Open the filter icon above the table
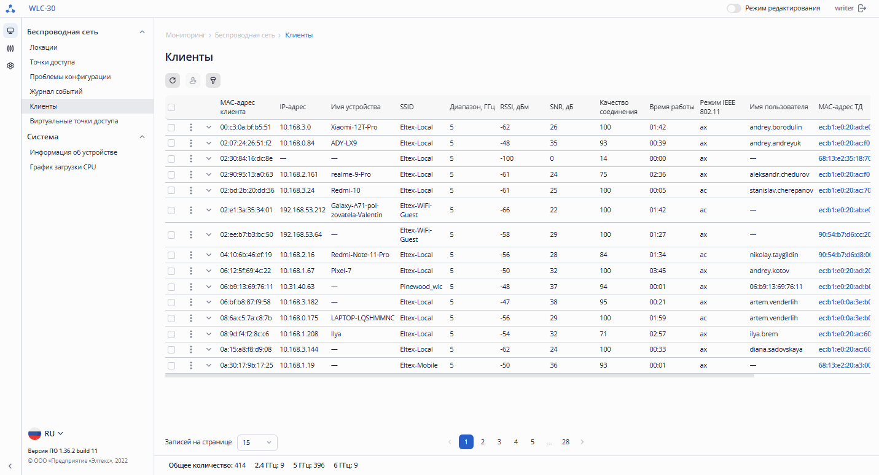 213,80
